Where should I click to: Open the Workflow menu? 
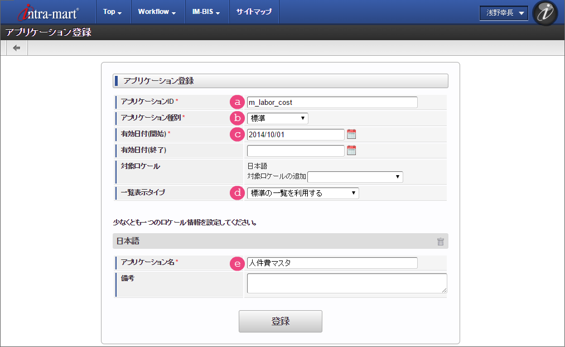(157, 12)
